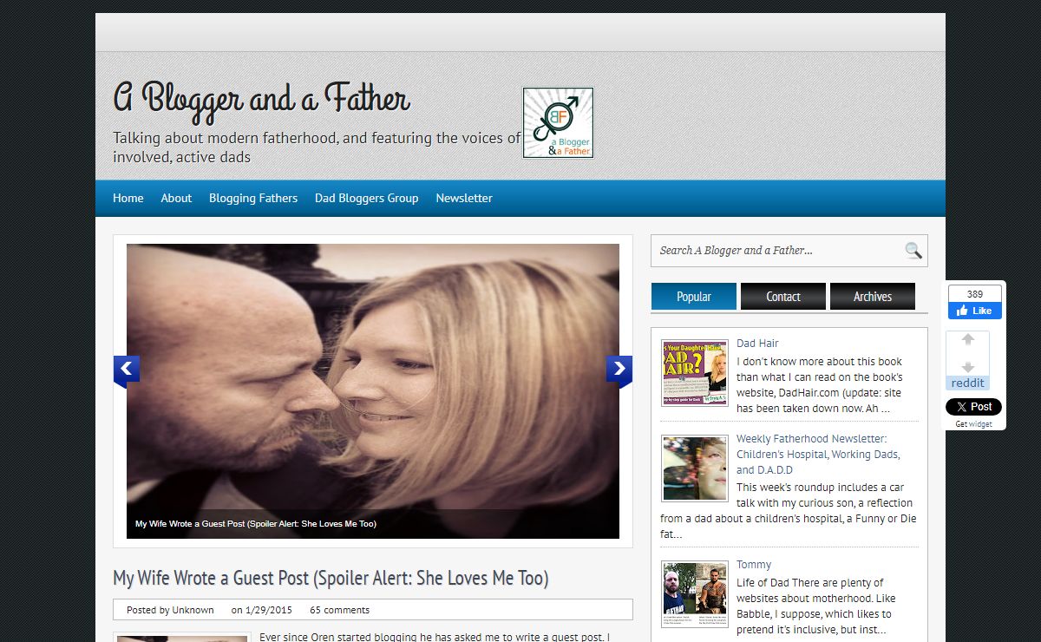Screen dimensions: 1041x642
Task: Switch to the Contact tab
Action: [783, 297]
